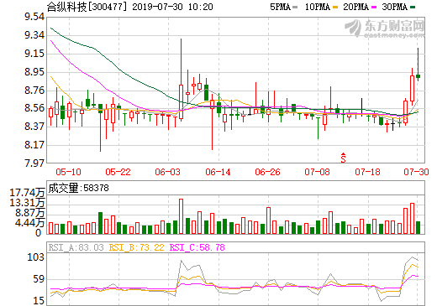Click the 成交量:58378 volume label
Image resolution: width=437 pixels, height=306 pixels.
coord(78,188)
